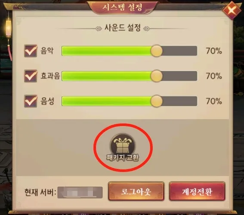This screenshot has height=215, width=244.
Task: Click the 음성 slider round handle
Action: [x=156, y=101]
